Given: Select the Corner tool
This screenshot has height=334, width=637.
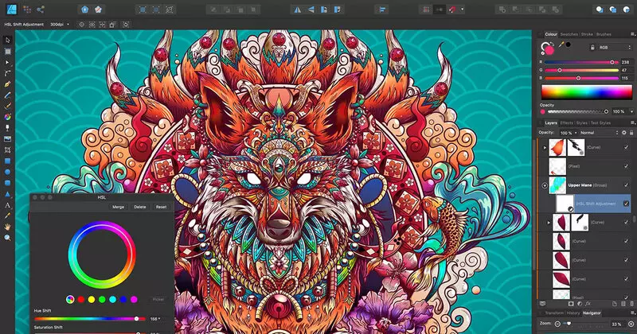Looking at the screenshot, I should point(7,73).
